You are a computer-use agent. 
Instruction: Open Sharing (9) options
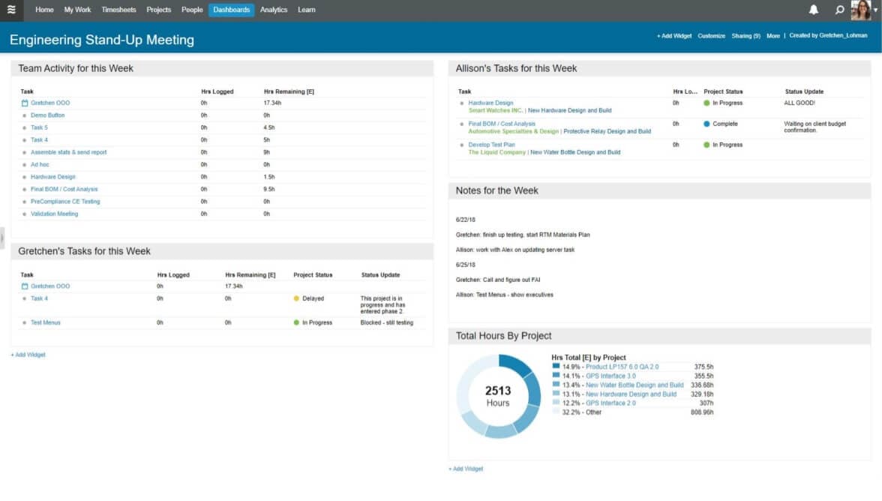[x=745, y=36]
